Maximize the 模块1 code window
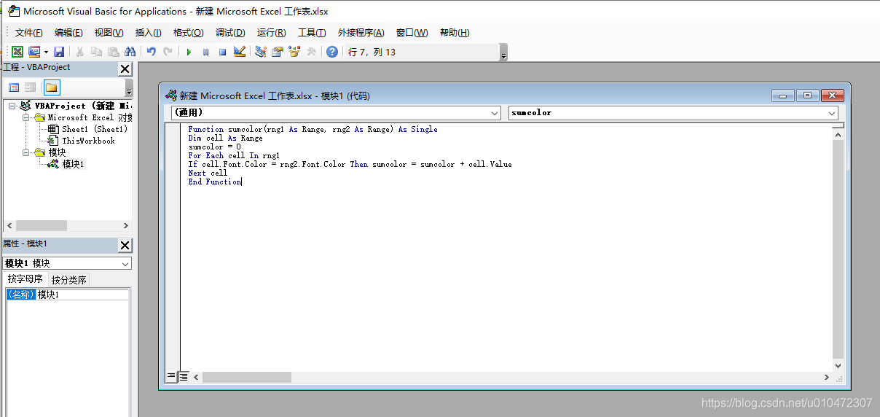This screenshot has height=417, width=880. coord(808,96)
